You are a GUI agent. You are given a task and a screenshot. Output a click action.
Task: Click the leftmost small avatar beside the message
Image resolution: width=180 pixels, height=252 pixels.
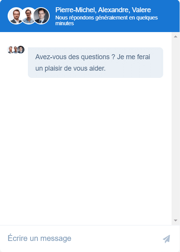10,50
